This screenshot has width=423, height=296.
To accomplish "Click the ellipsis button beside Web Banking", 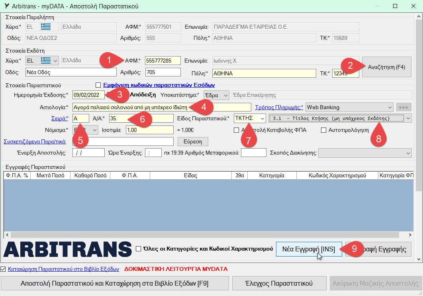I will tap(403, 108).
